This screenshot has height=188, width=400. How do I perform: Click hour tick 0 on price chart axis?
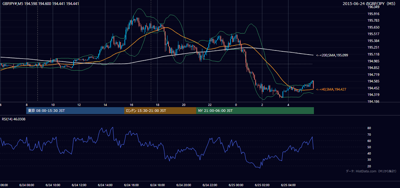point(236,105)
